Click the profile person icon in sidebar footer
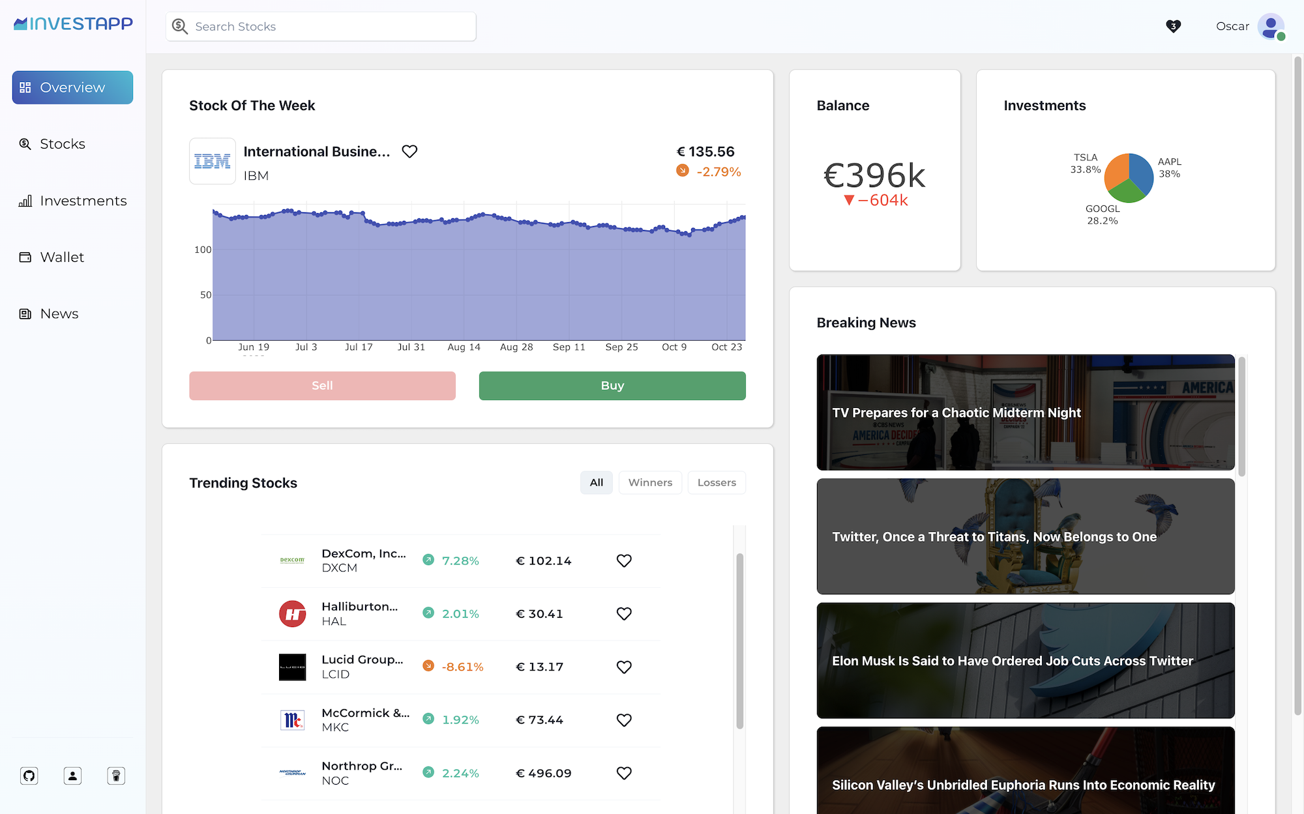Screen dimensions: 1304x814 (72, 776)
